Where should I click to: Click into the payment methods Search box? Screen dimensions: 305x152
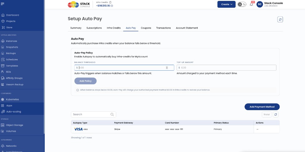pos(93,114)
